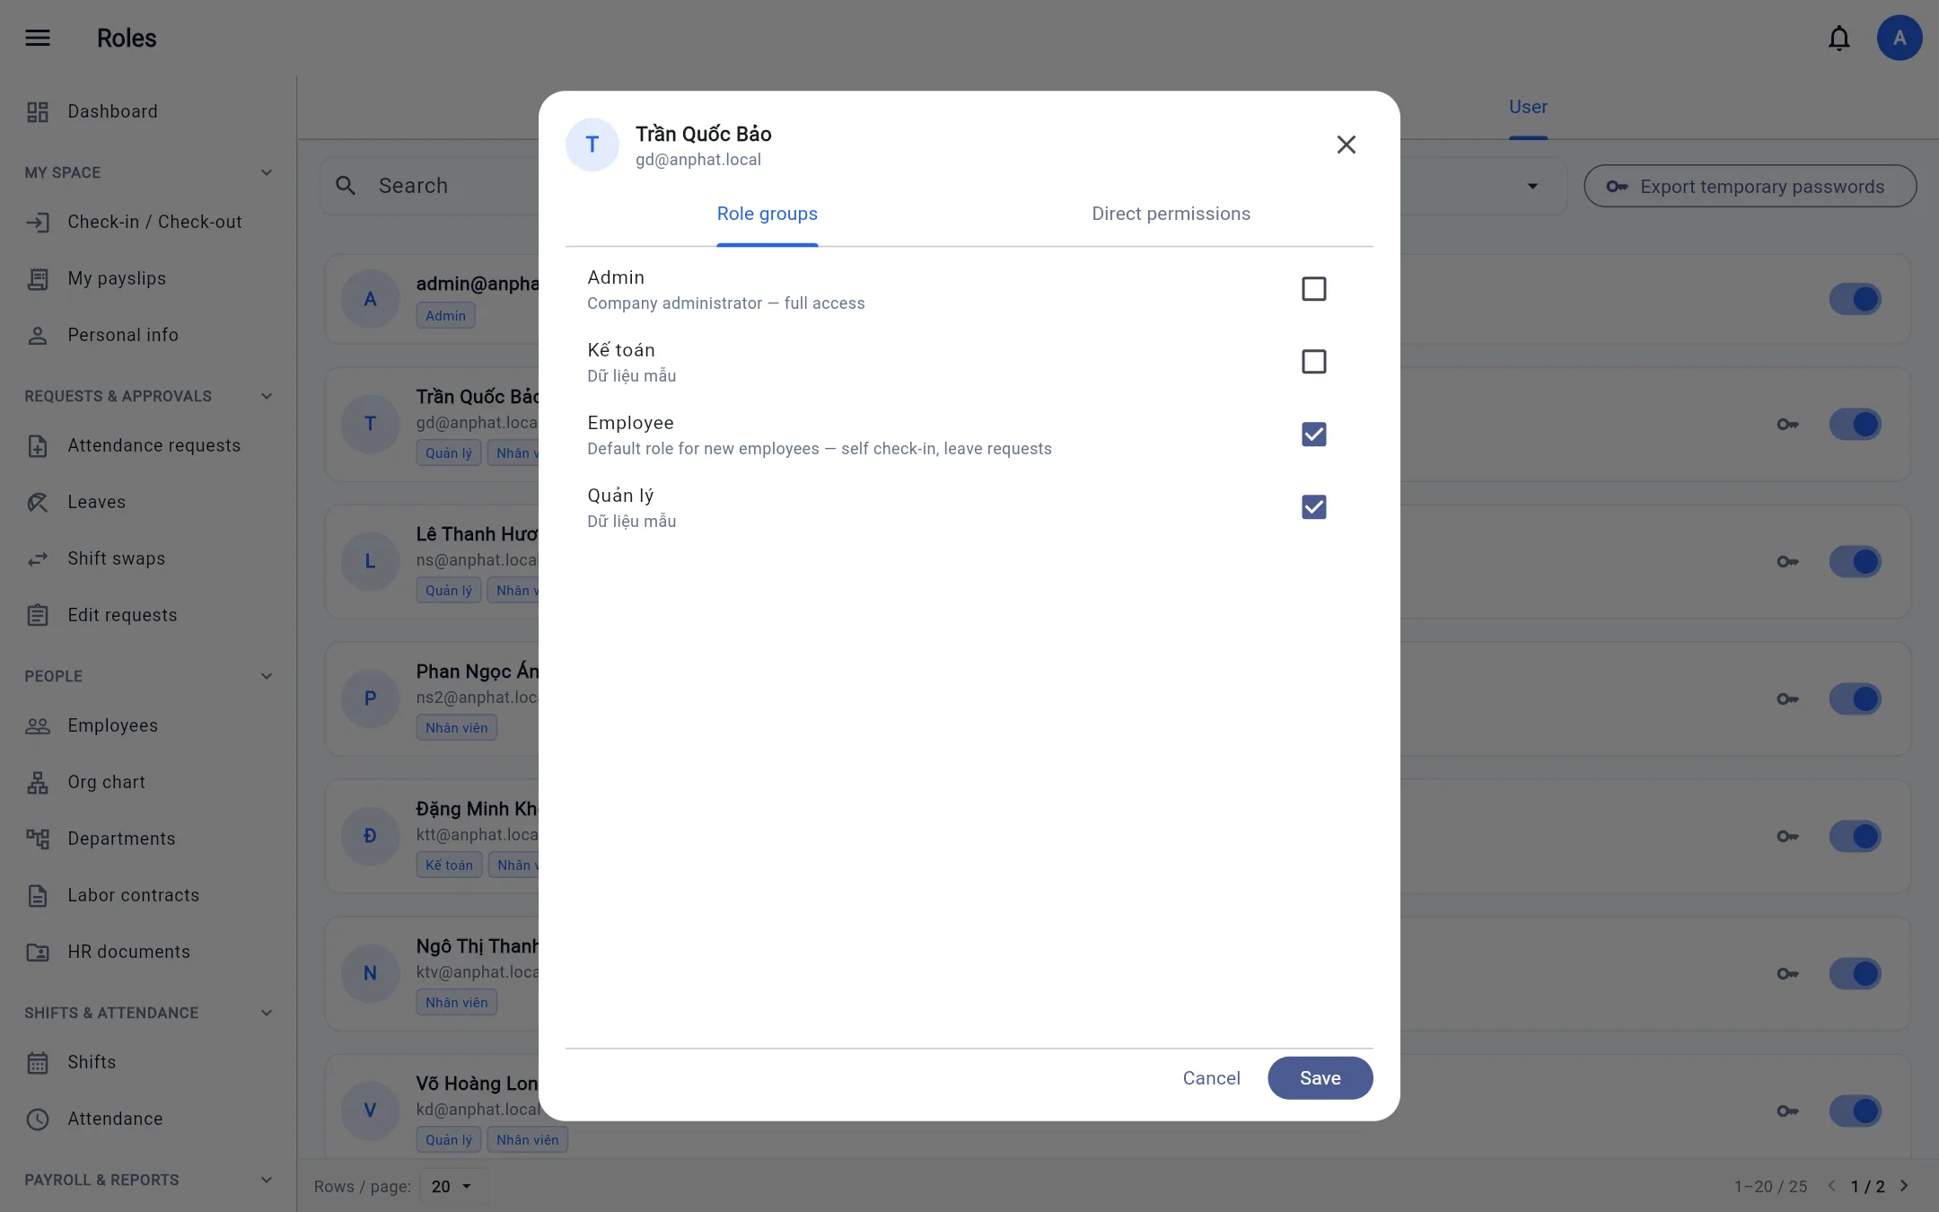
Task: Switch to the Direct permissions tab
Action: (x=1171, y=214)
